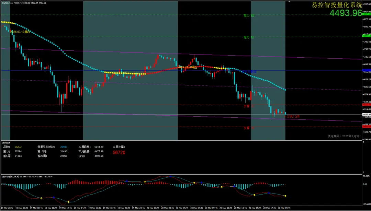The height and width of the screenshot is (211, 371).
Task: Click the blue horizontal line price tag on axis
Action: tap(367, 70)
